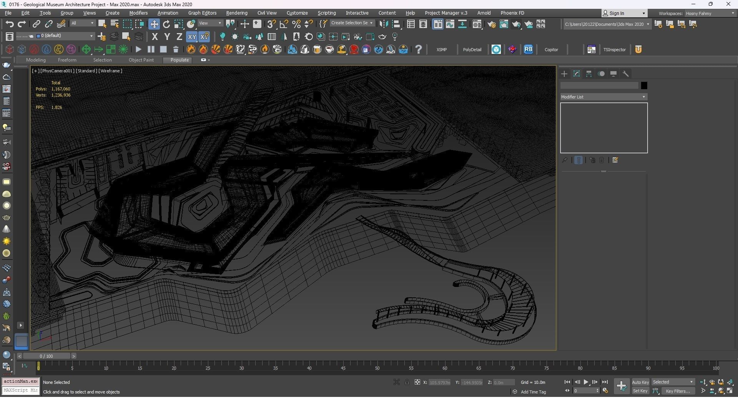The image size is (738, 400).
Task: Open the All selection filter dropdown
Action: pyautogui.click(x=82, y=23)
